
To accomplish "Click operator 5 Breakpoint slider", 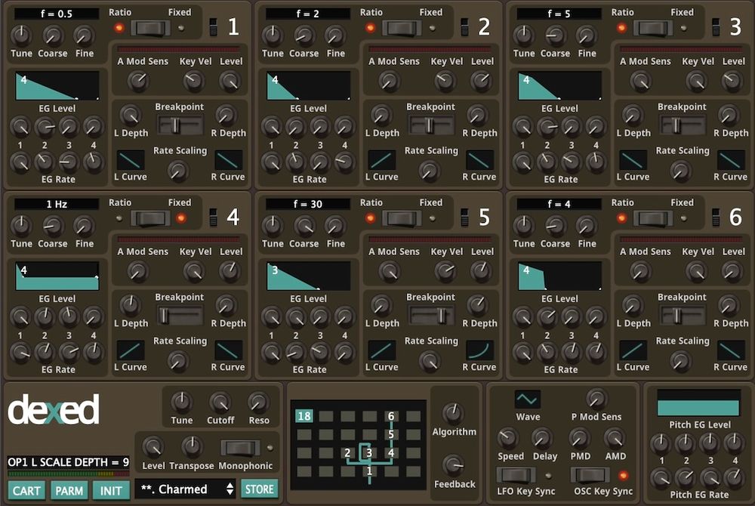I will pyautogui.click(x=431, y=316).
